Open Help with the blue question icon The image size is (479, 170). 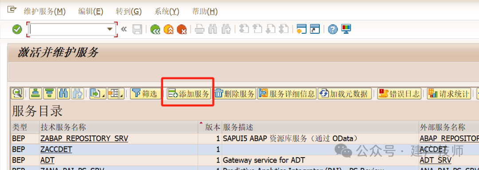[333, 29]
